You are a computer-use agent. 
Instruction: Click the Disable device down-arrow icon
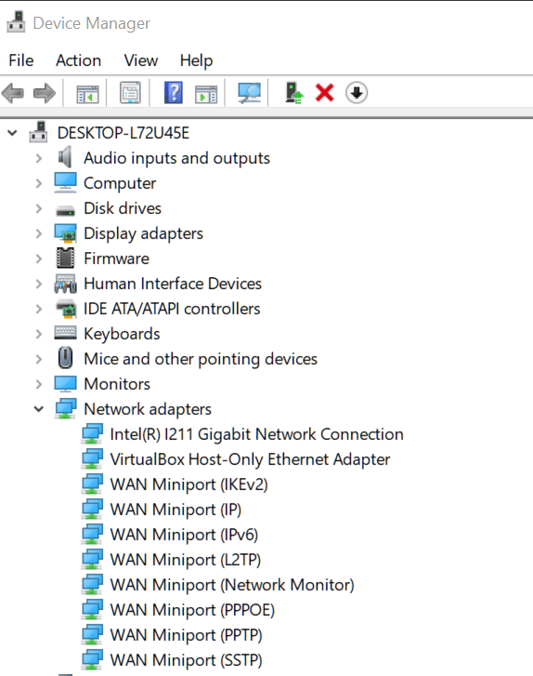click(x=357, y=93)
